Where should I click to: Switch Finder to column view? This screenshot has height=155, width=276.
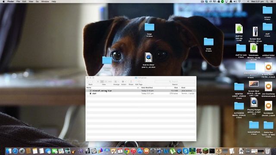click(106, 81)
